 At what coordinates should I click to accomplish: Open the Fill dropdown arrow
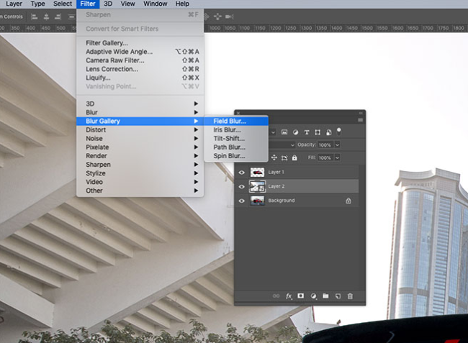pyautogui.click(x=337, y=157)
